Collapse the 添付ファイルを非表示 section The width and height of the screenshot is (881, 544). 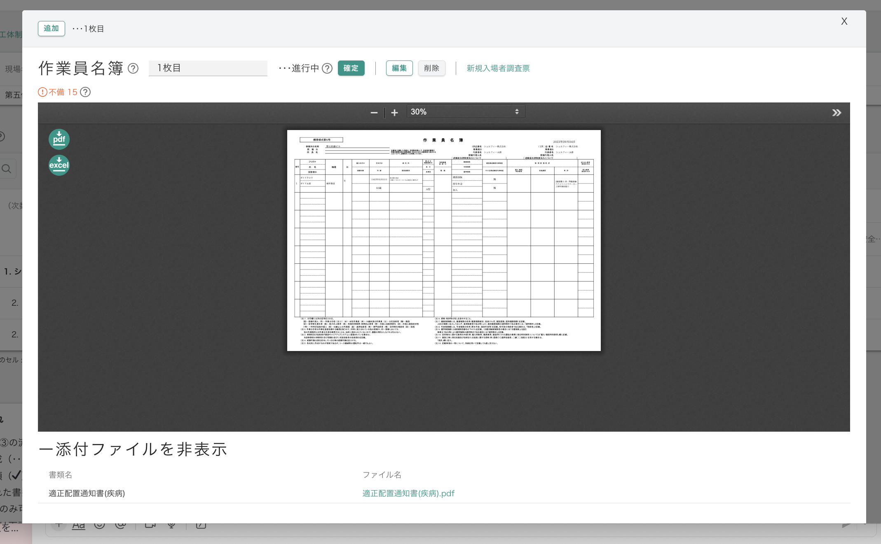[x=133, y=449]
